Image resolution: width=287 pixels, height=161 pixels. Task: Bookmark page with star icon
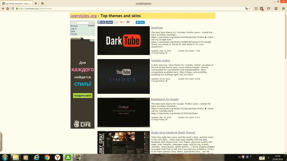(x=250, y=8)
